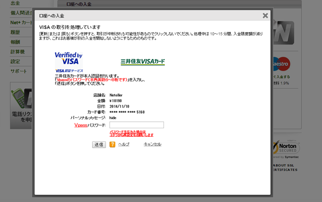This screenshot has height=202, width=322.
Task: Close the 口座への入金 dialog with X
Action: click(265, 16)
